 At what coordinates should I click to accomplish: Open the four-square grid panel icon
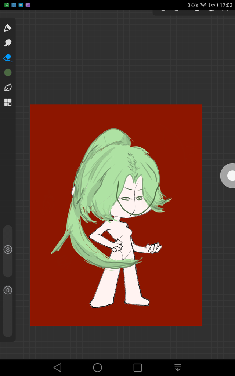point(8,102)
